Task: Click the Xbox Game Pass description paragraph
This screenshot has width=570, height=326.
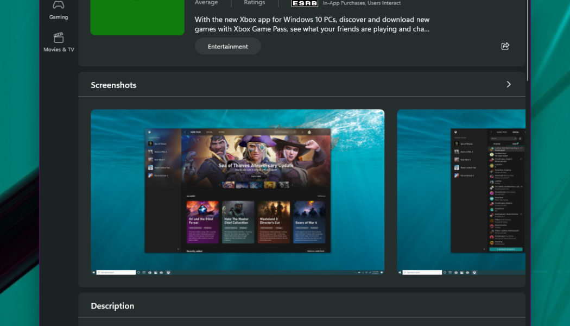Action: (x=311, y=24)
